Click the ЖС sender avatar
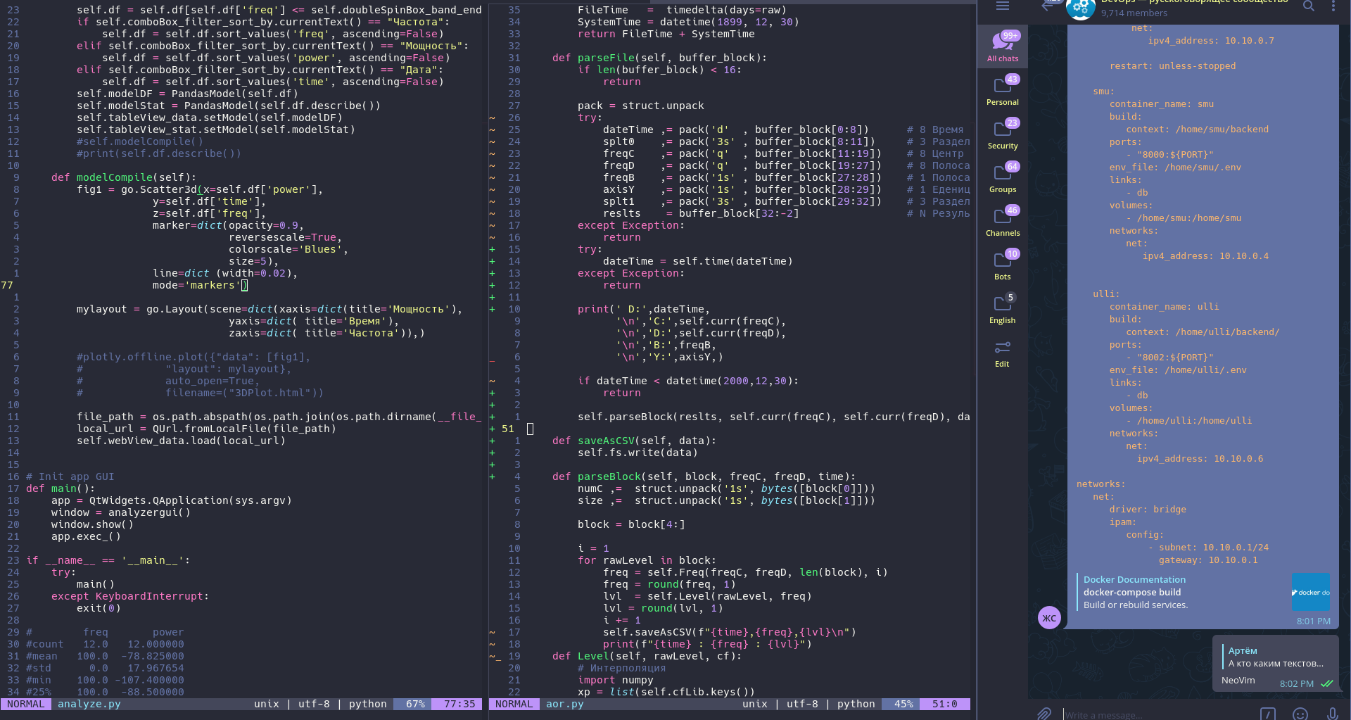Viewport: 1351px width, 720px height. 1049,618
